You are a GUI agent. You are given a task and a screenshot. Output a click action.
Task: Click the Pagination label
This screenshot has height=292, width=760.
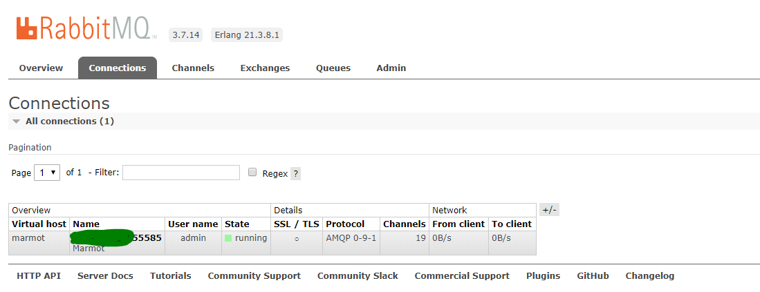(30, 148)
